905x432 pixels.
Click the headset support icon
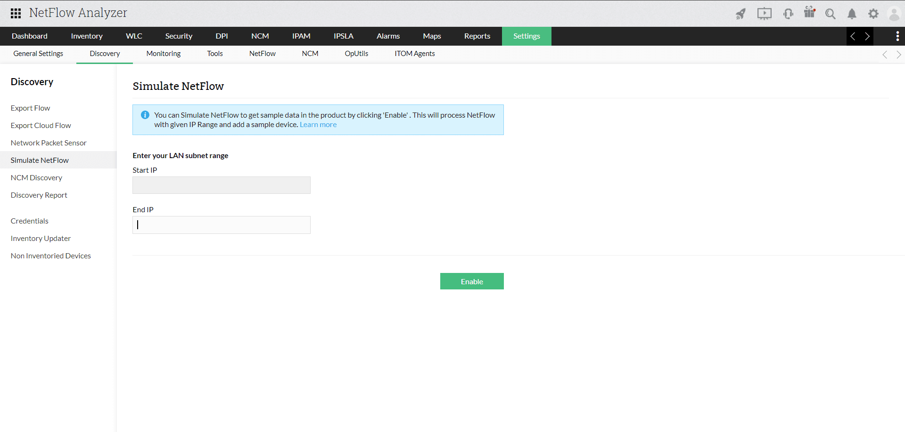pyautogui.click(x=788, y=14)
